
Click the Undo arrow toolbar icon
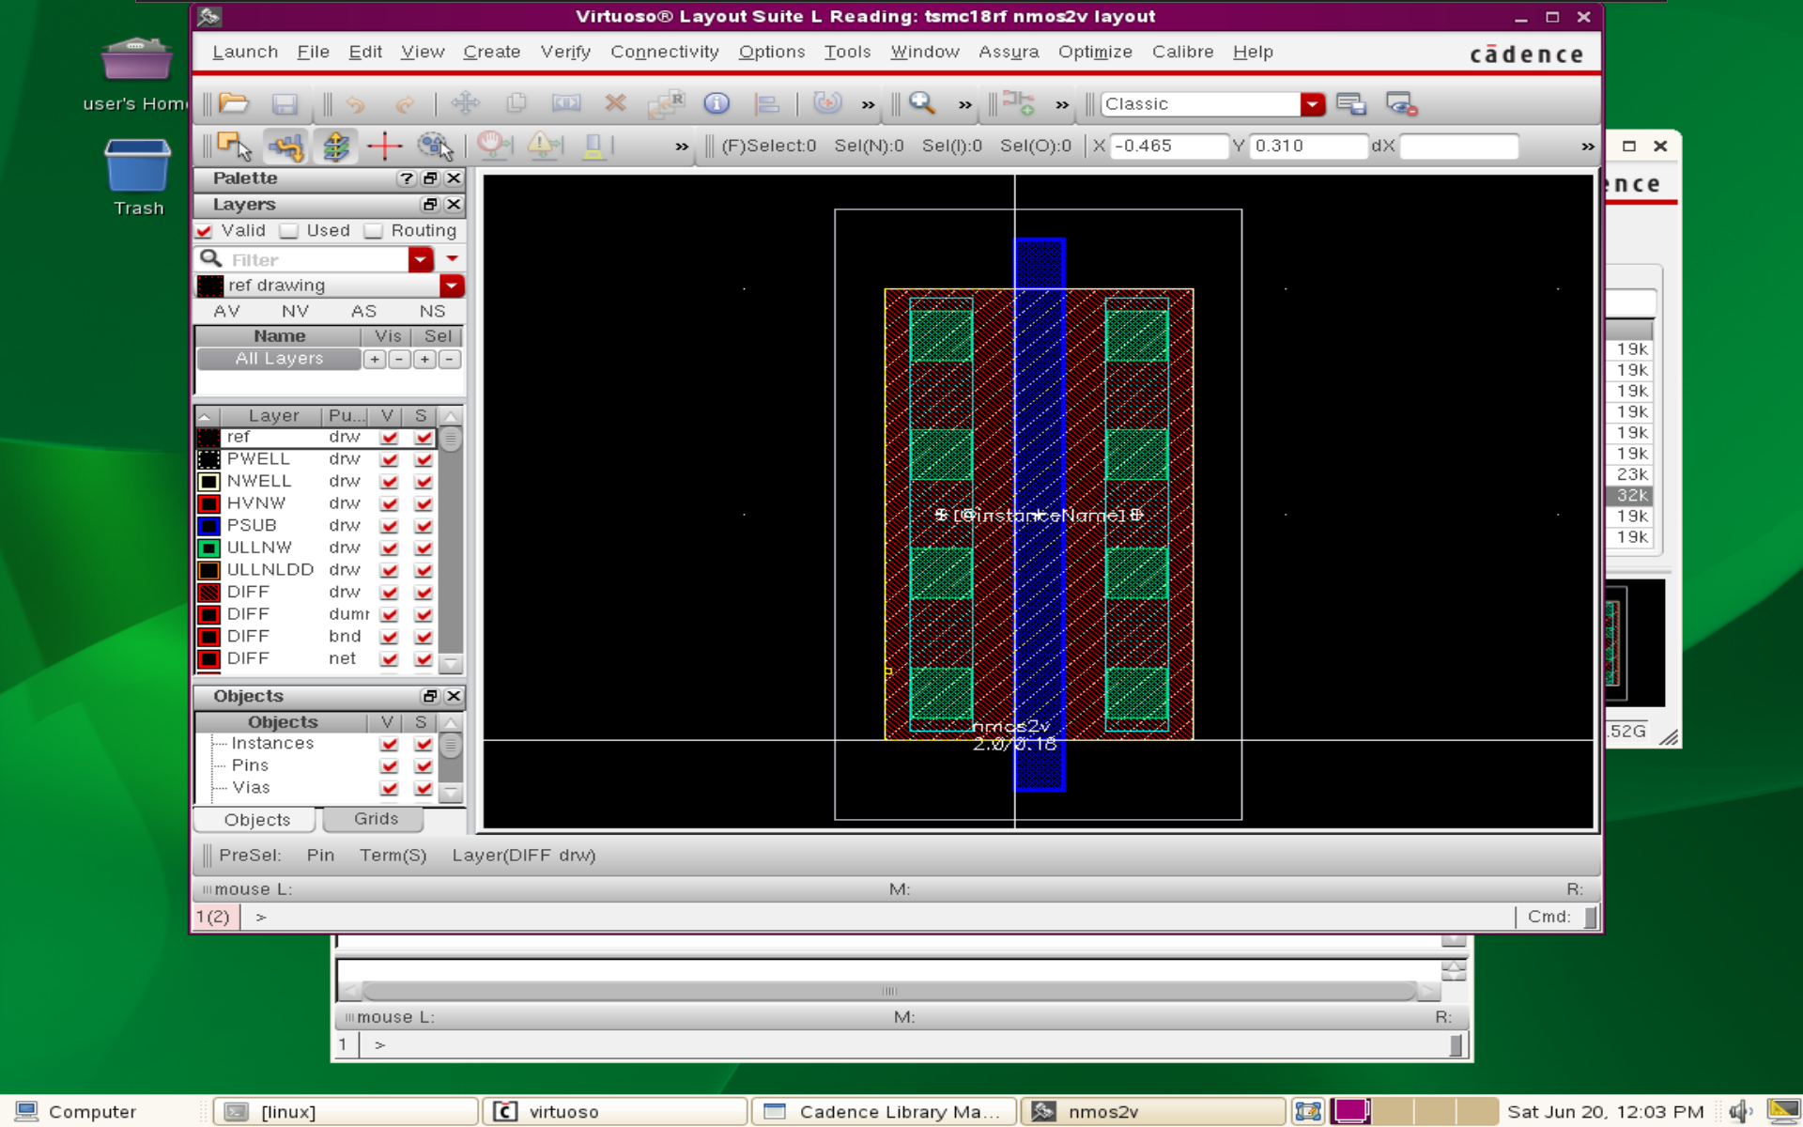pyautogui.click(x=355, y=103)
